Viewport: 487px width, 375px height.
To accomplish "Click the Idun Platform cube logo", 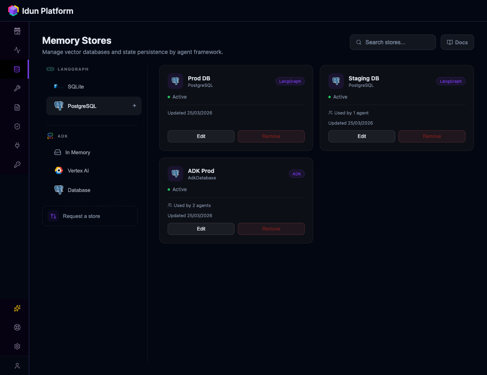I will click(x=13, y=11).
